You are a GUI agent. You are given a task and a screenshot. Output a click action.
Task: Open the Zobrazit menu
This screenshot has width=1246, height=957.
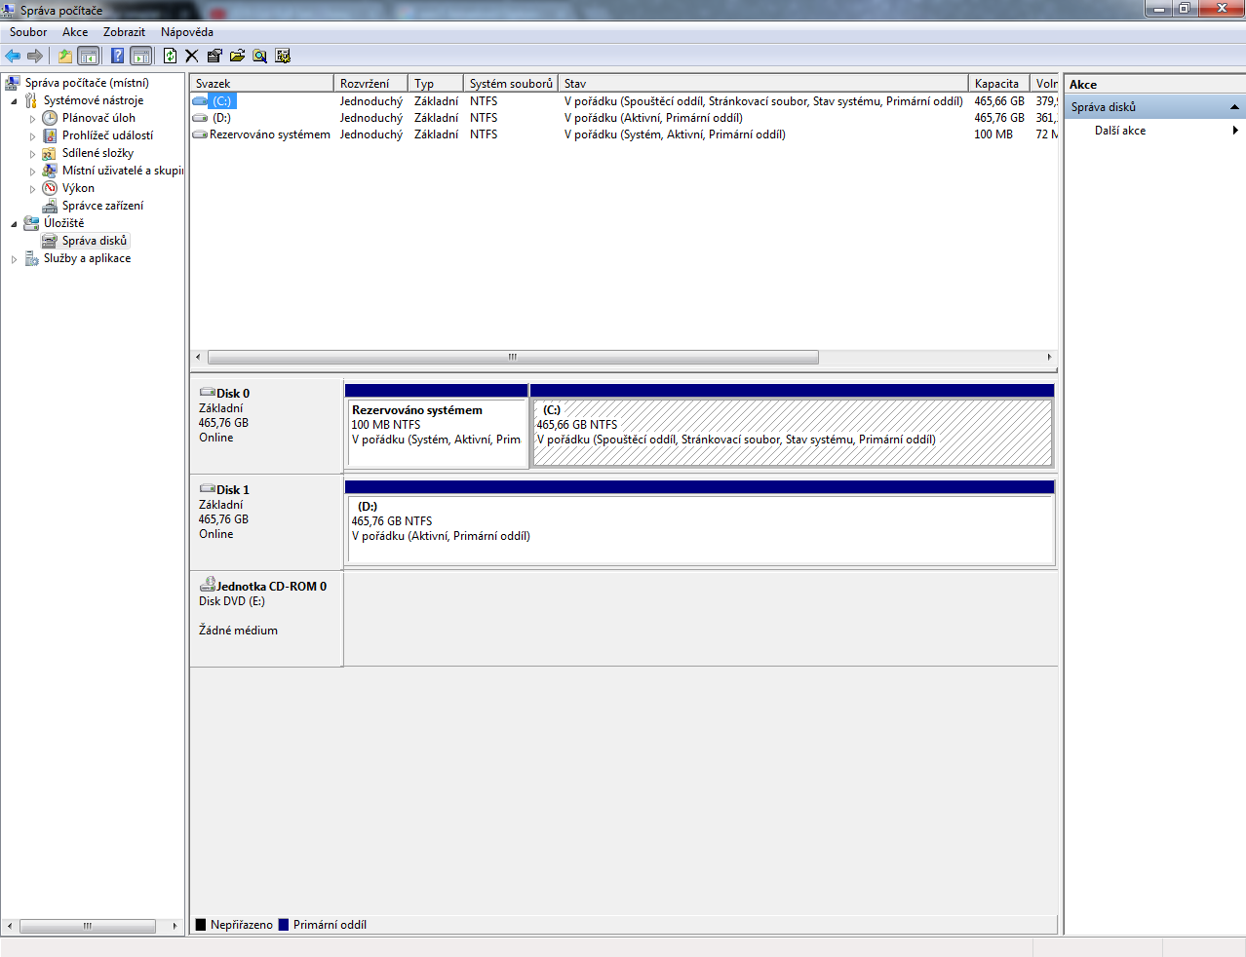point(124,32)
